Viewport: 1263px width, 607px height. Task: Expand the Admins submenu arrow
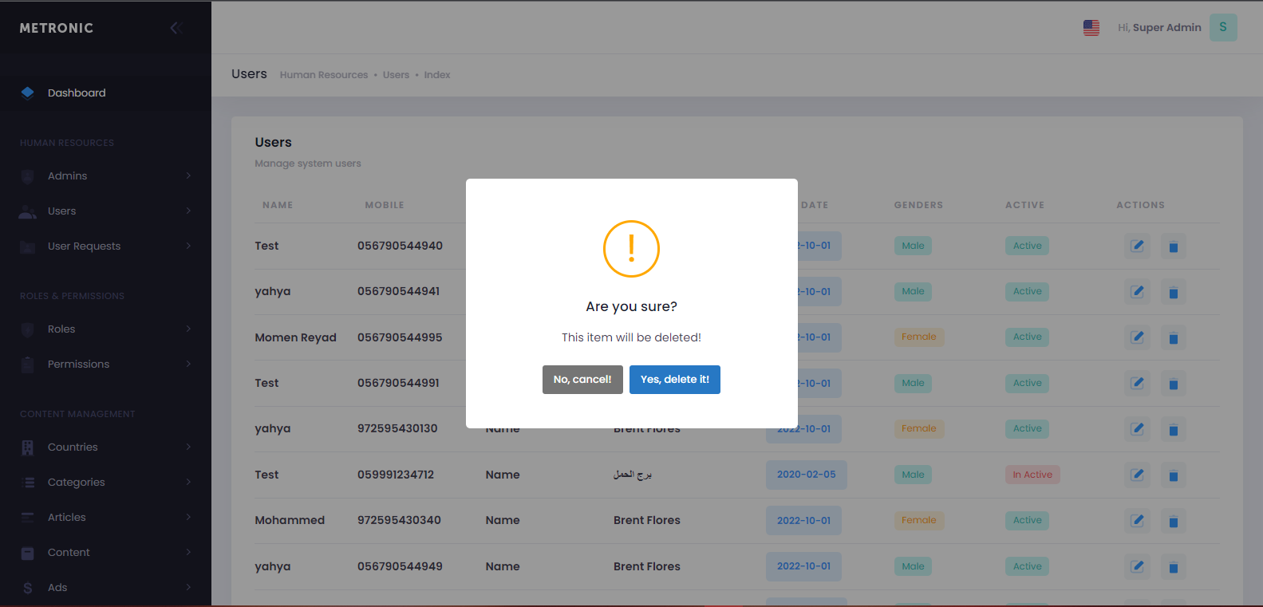188,175
